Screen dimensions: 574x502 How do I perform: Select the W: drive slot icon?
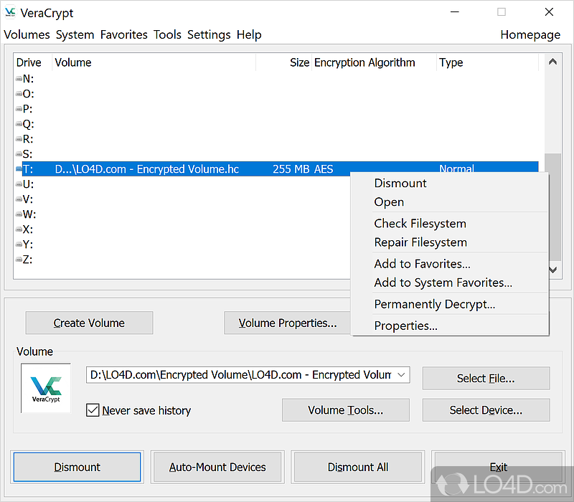tap(19, 214)
